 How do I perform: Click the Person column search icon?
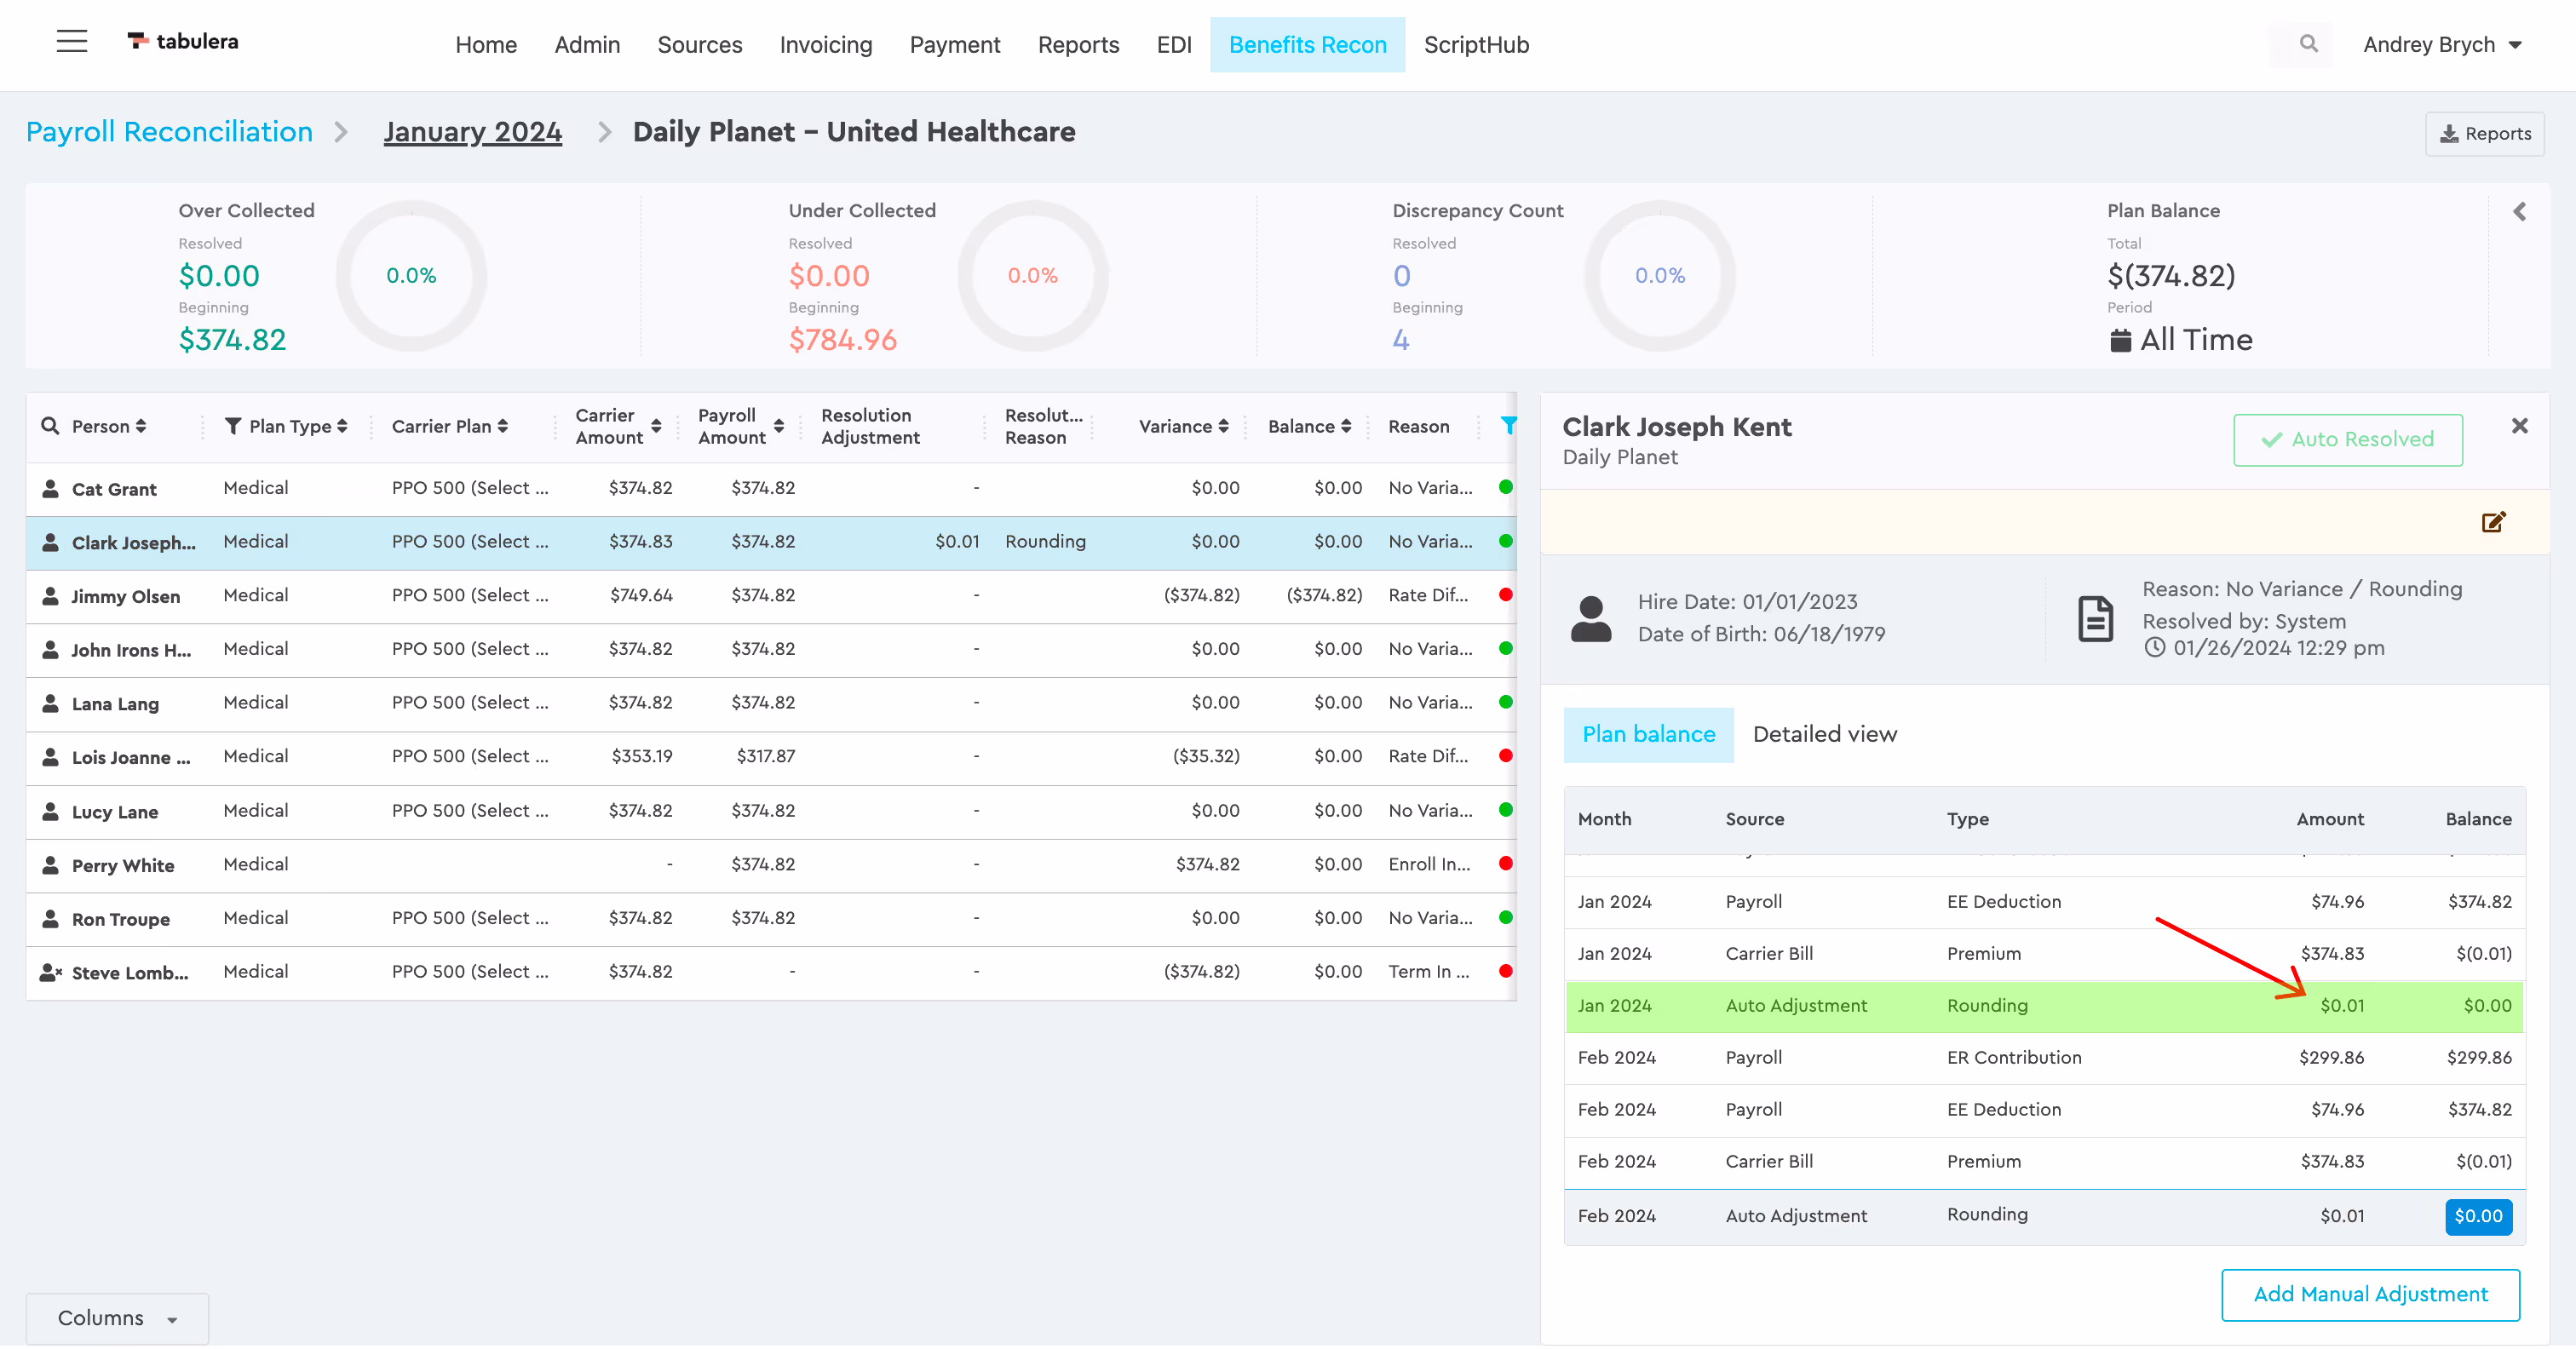(x=50, y=426)
